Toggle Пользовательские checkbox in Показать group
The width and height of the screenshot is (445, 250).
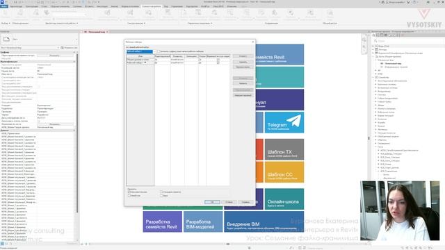pyautogui.click(x=129, y=192)
